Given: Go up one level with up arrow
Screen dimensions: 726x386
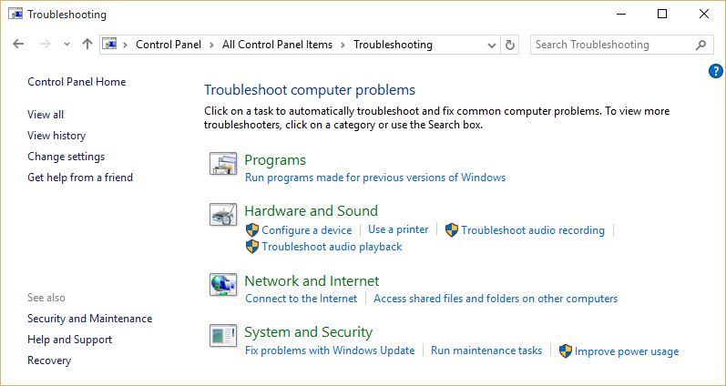Looking at the screenshot, I should 87,44.
